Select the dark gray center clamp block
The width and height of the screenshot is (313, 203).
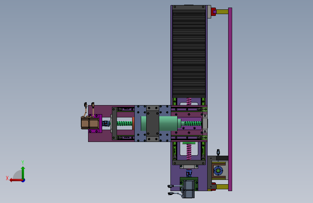tap(153, 124)
